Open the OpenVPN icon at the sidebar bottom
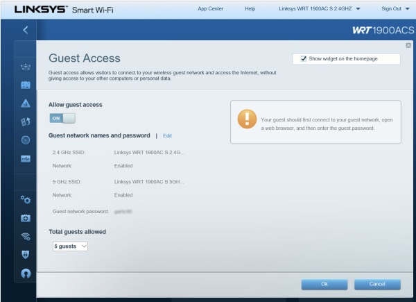Screen dimensions: 416x302 [x=26, y=274]
